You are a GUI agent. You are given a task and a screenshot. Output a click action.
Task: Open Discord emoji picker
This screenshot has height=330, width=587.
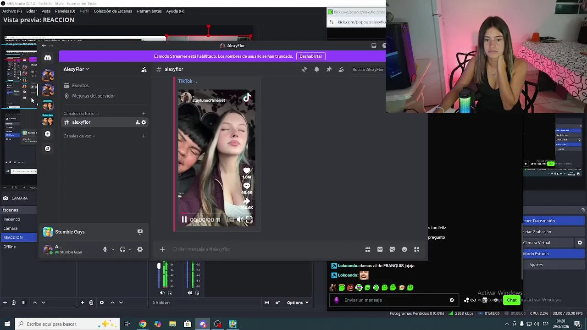(404, 249)
